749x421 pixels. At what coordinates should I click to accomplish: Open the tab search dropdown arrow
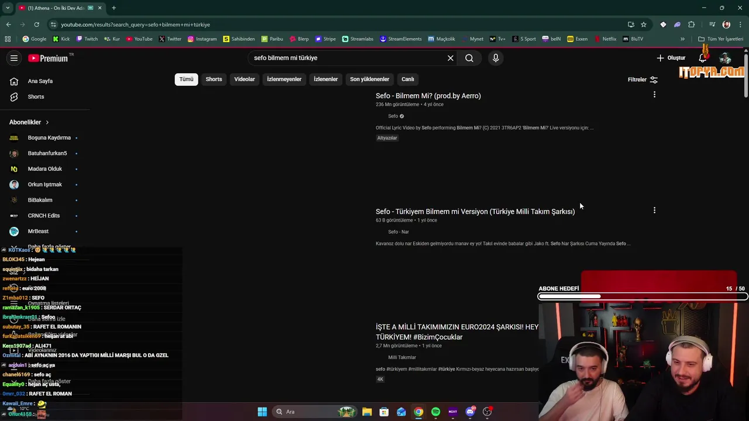pos(8,8)
